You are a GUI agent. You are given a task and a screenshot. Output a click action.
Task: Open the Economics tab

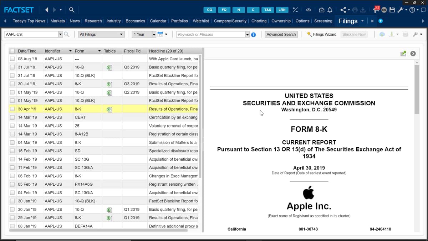136,21
